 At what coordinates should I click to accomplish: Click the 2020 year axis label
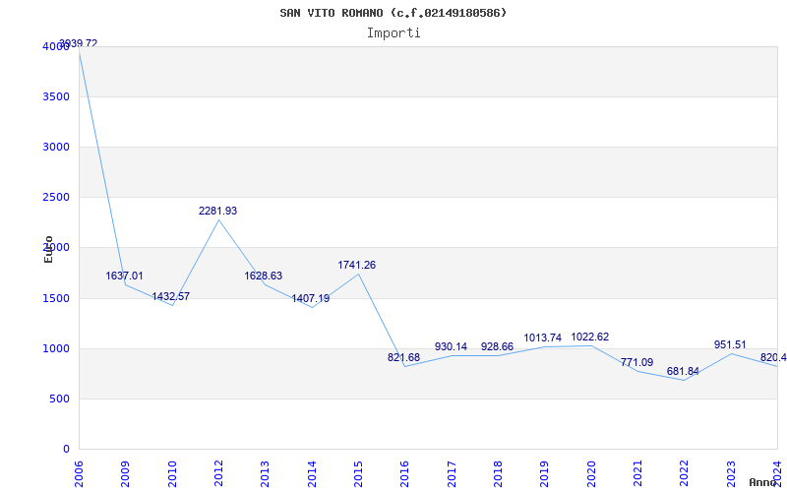coord(590,470)
